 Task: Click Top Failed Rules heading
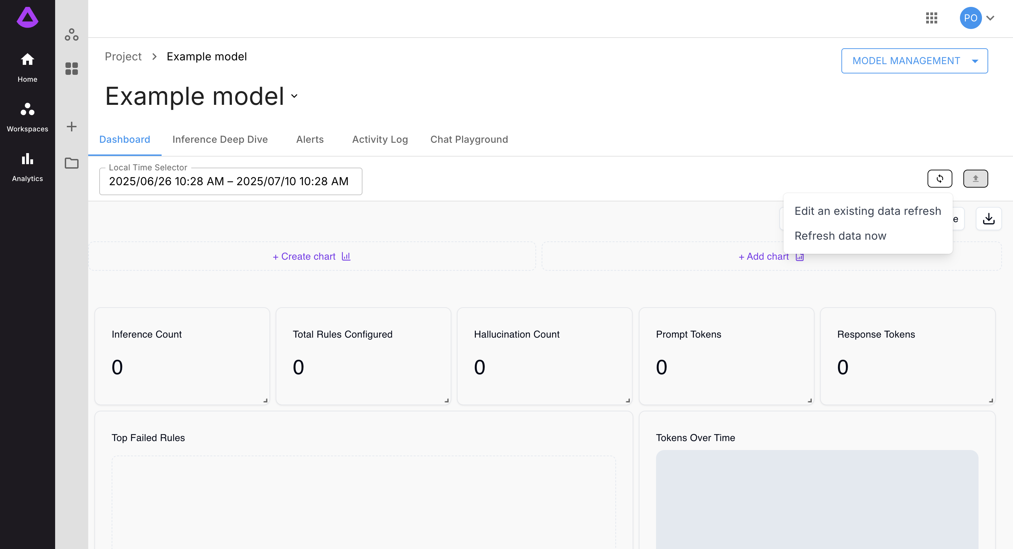pos(148,438)
